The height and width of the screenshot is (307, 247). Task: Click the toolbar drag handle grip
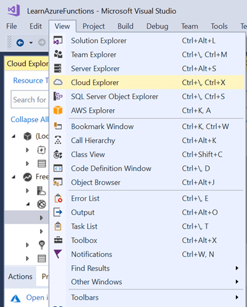tap(9, 42)
